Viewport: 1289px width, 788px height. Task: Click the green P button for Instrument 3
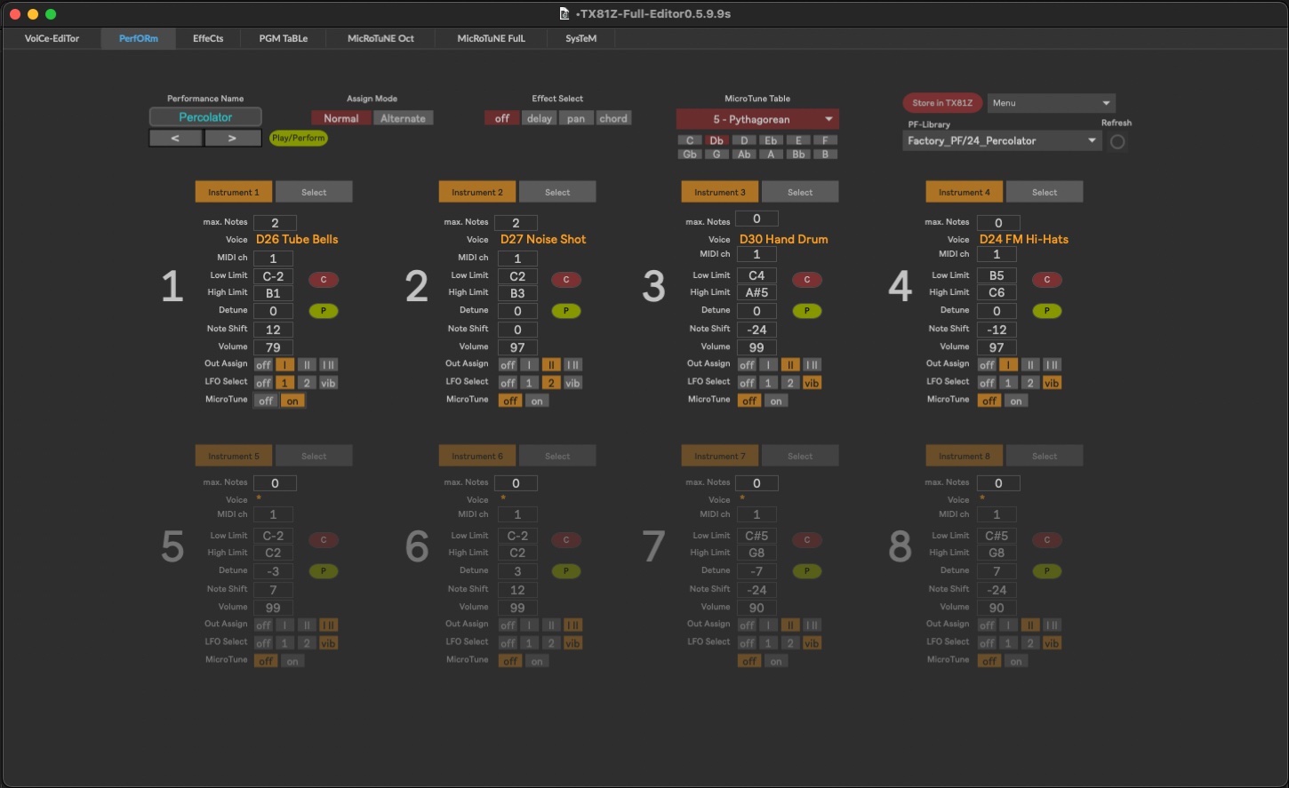point(806,311)
